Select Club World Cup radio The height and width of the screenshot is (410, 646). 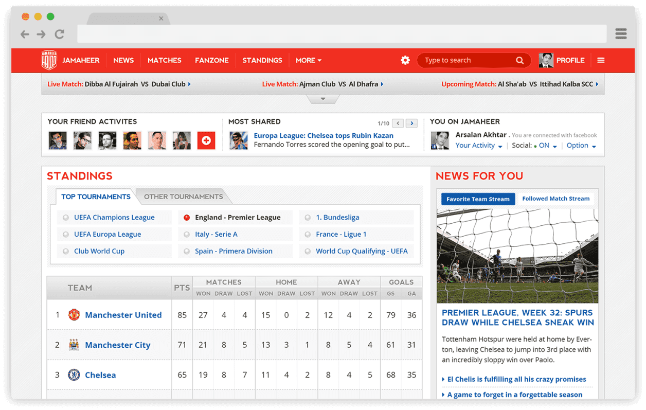point(66,252)
